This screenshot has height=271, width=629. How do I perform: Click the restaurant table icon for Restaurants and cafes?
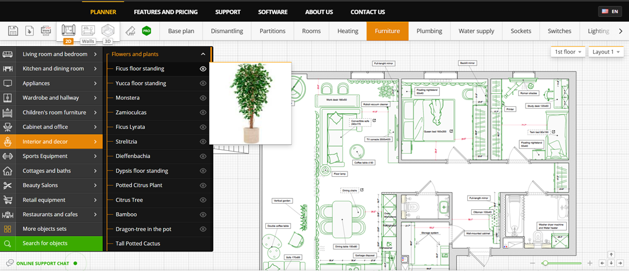tap(7, 214)
